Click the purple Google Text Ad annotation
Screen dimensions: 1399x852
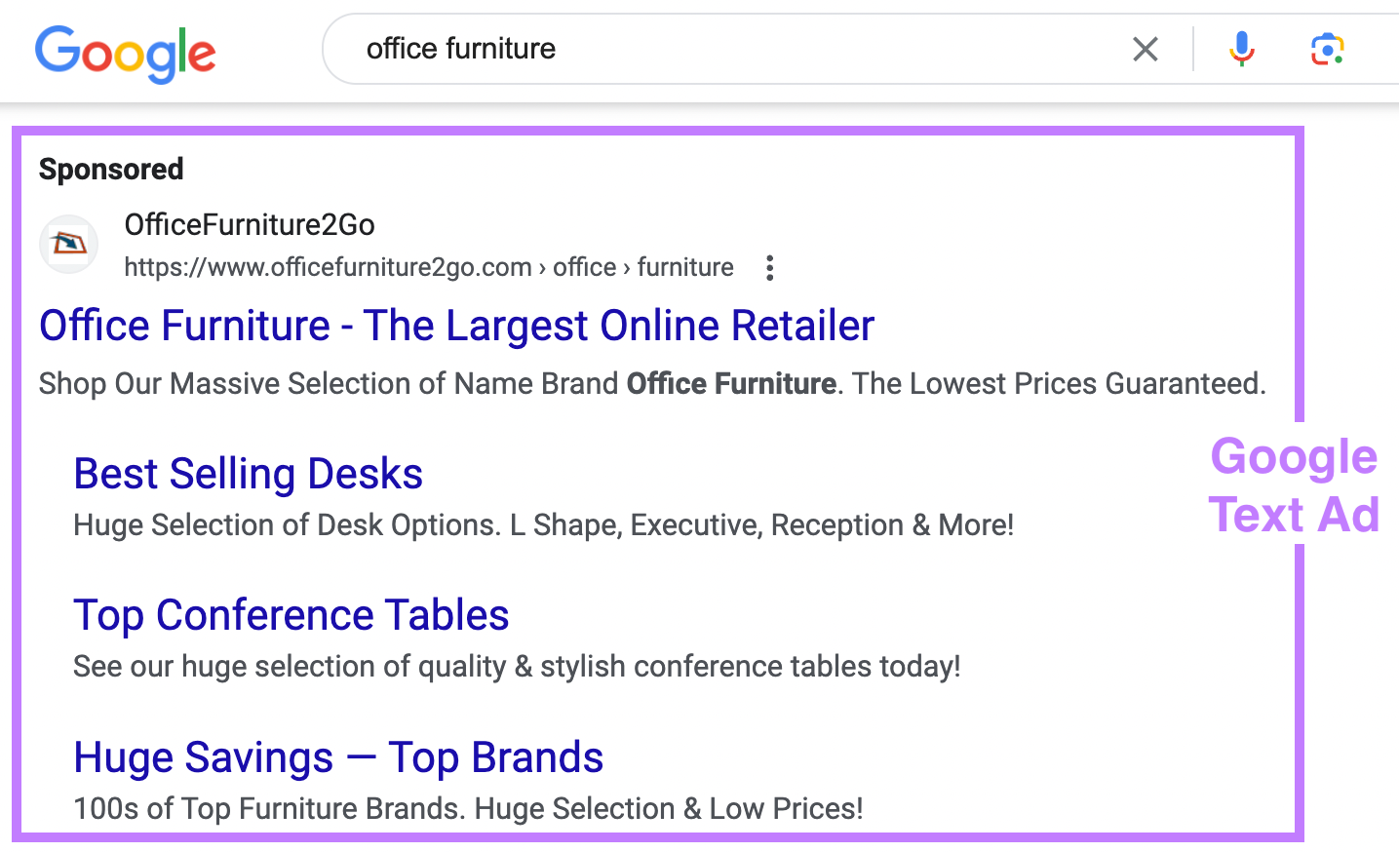(x=1294, y=485)
